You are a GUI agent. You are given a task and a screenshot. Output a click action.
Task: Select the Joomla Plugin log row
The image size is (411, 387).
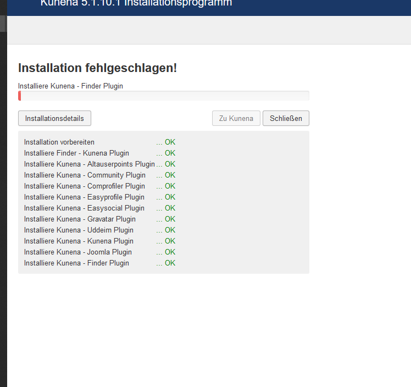(99, 252)
